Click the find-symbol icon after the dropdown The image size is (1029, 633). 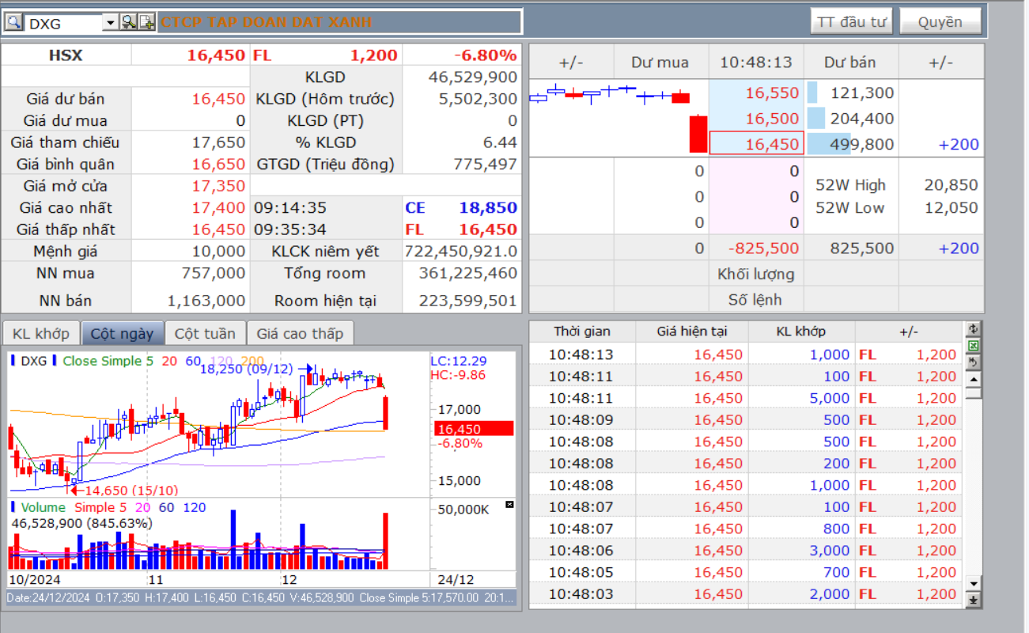128,22
